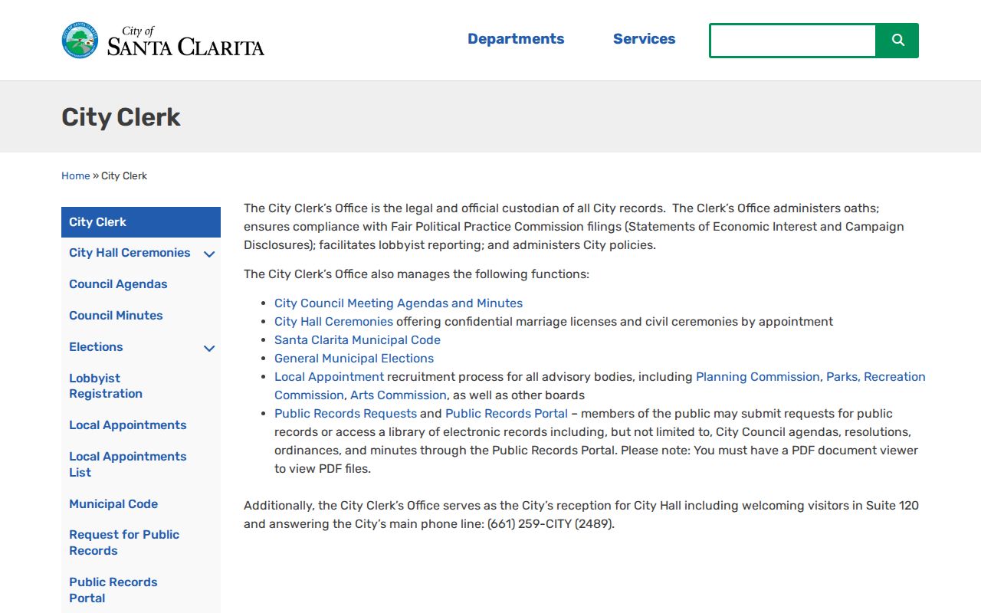Click the Public Records Portal body link
The width and height of the screenshot is (981, 613).
[x=507, y=414]
